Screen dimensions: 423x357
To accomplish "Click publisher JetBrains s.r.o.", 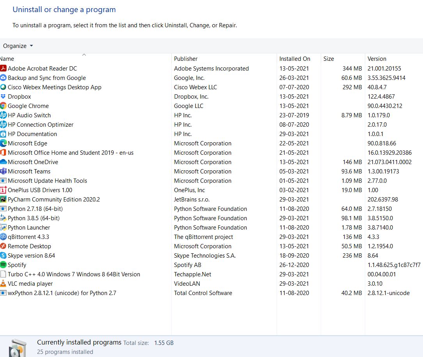I will pos(192,200).
